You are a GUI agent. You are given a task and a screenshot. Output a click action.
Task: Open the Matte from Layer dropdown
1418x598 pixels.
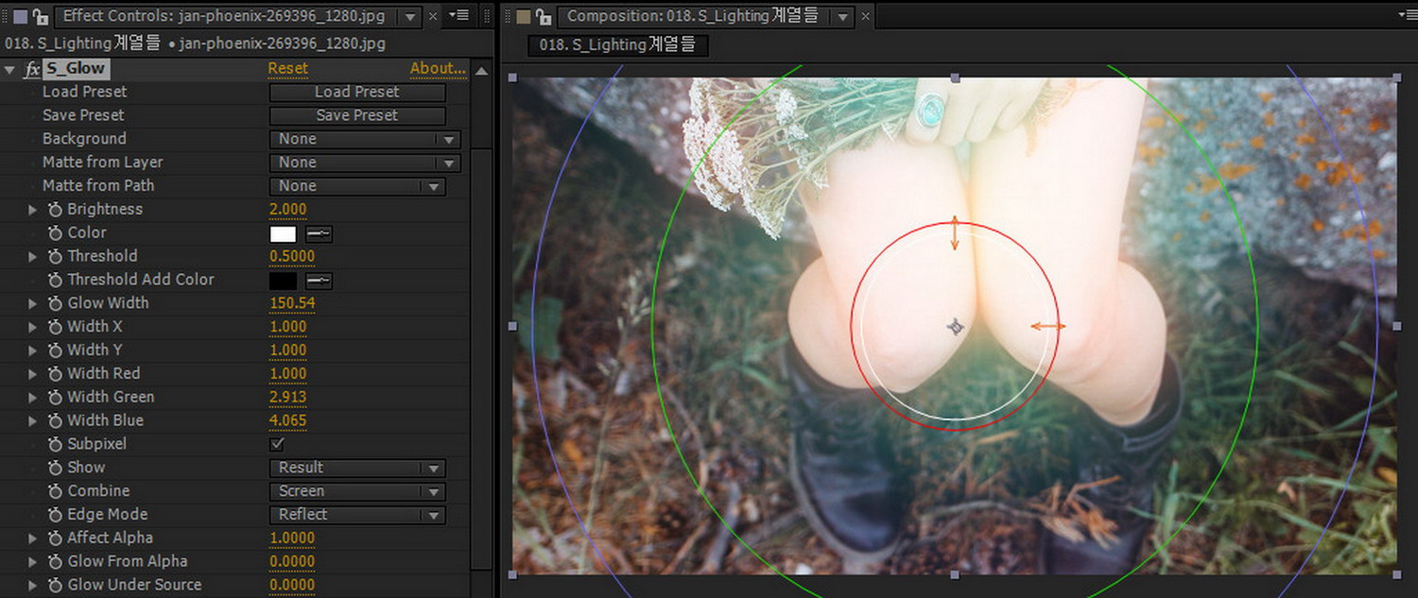tap(365, 162)
